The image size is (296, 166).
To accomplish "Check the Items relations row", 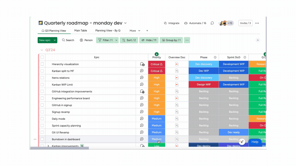I will pyautogui.click(x=42, y=78).
